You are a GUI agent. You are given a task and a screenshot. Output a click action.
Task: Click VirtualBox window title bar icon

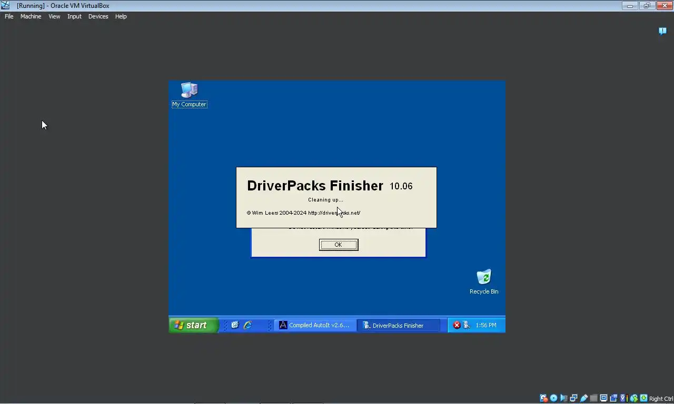click(5, 5)
